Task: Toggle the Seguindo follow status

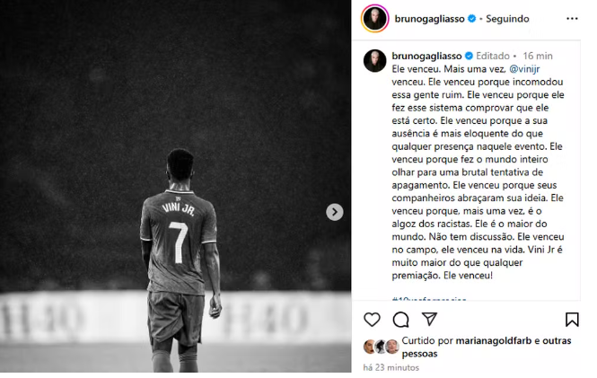Action: pyautogui.click(x=507, y=19)
